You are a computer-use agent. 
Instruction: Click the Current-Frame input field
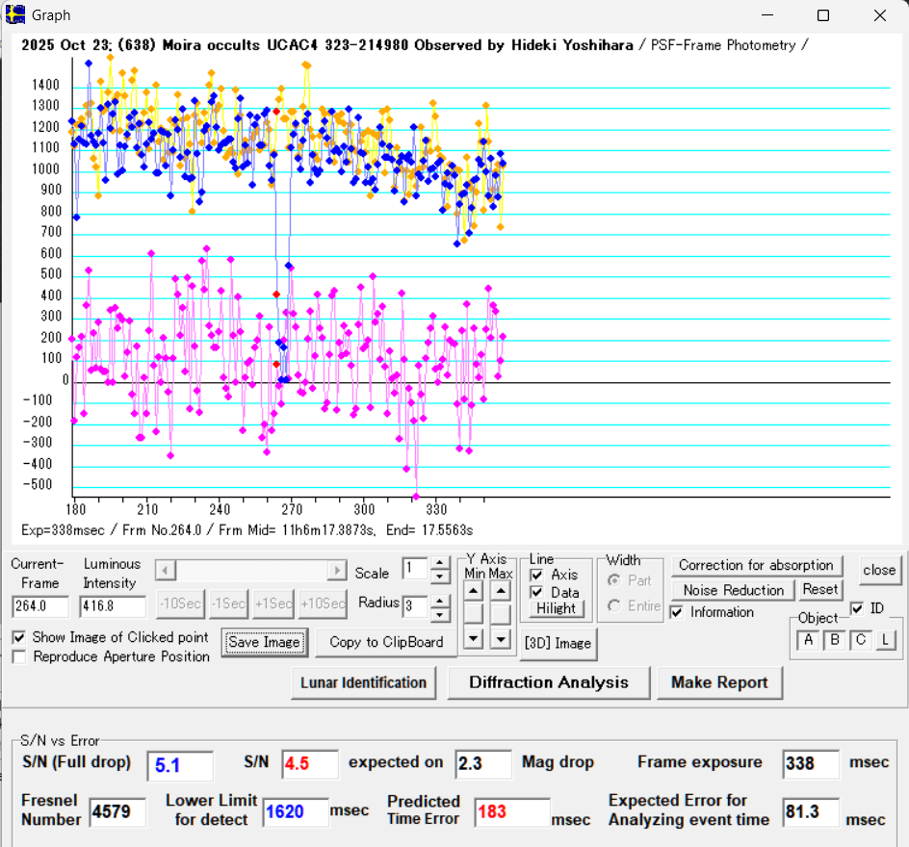pyautogui.click(x=40, y=606)
